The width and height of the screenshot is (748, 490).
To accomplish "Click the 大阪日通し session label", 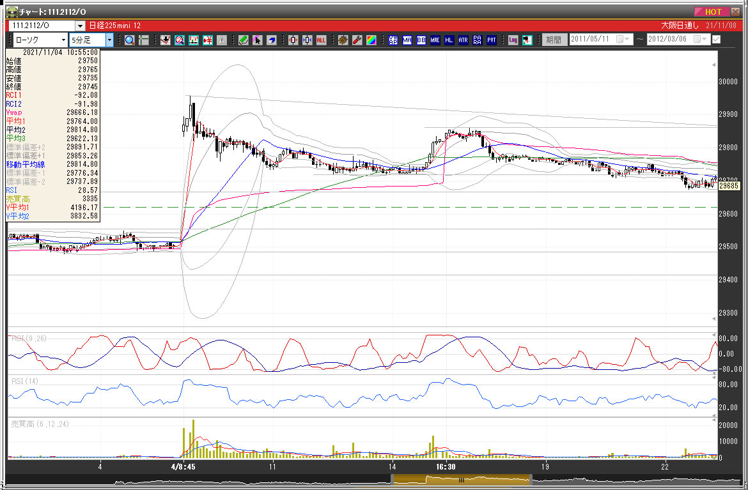I will [x=680, y=26].
